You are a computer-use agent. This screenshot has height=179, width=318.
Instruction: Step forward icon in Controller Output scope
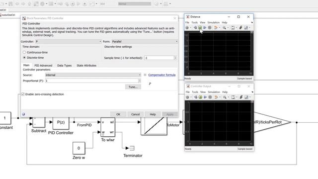point(205,97)
